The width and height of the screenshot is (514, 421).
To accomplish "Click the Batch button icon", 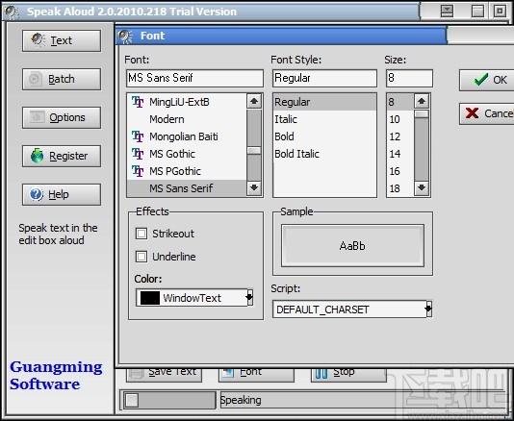I will pos(35,79).
